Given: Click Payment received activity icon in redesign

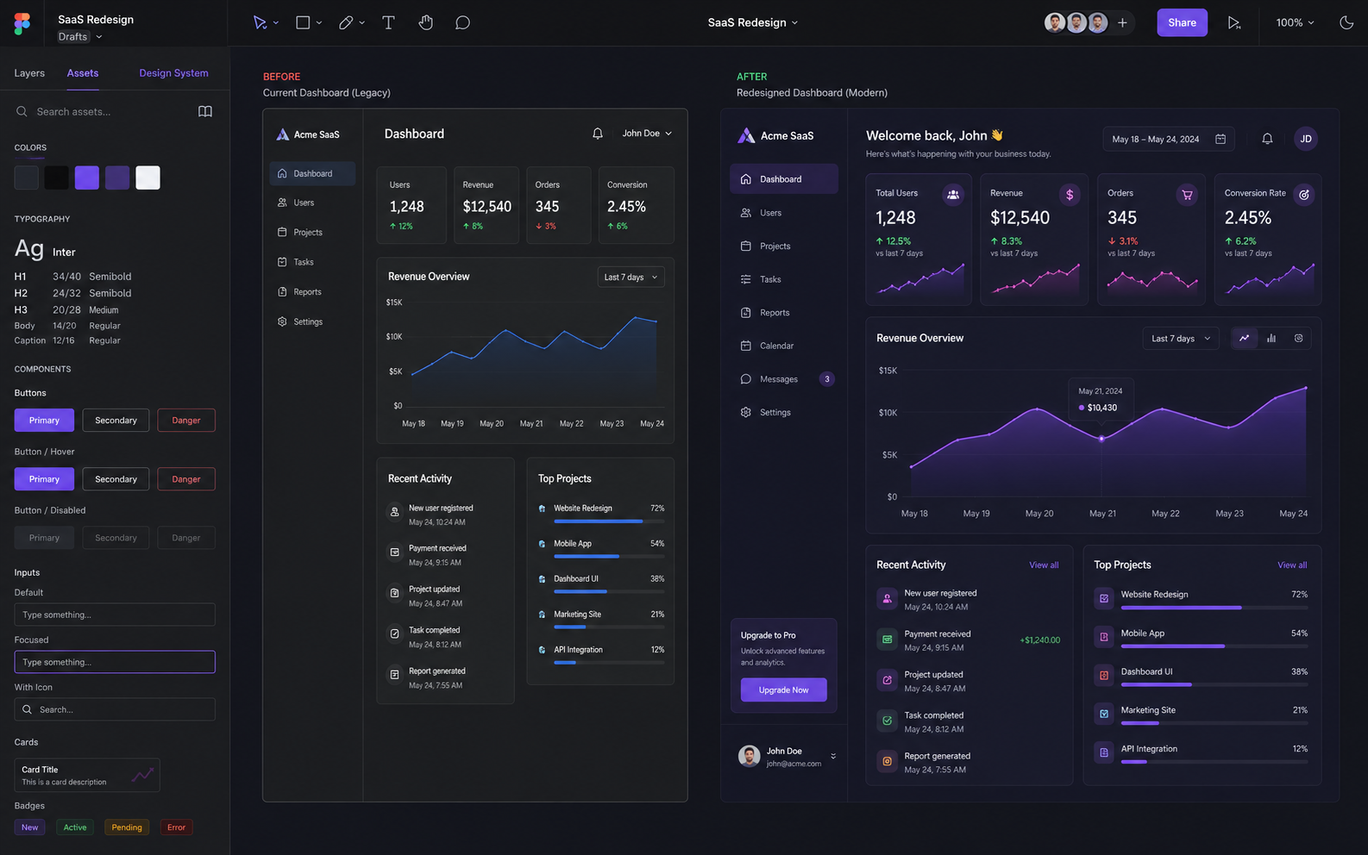Looking at the screenshot, I should (887, 640).
